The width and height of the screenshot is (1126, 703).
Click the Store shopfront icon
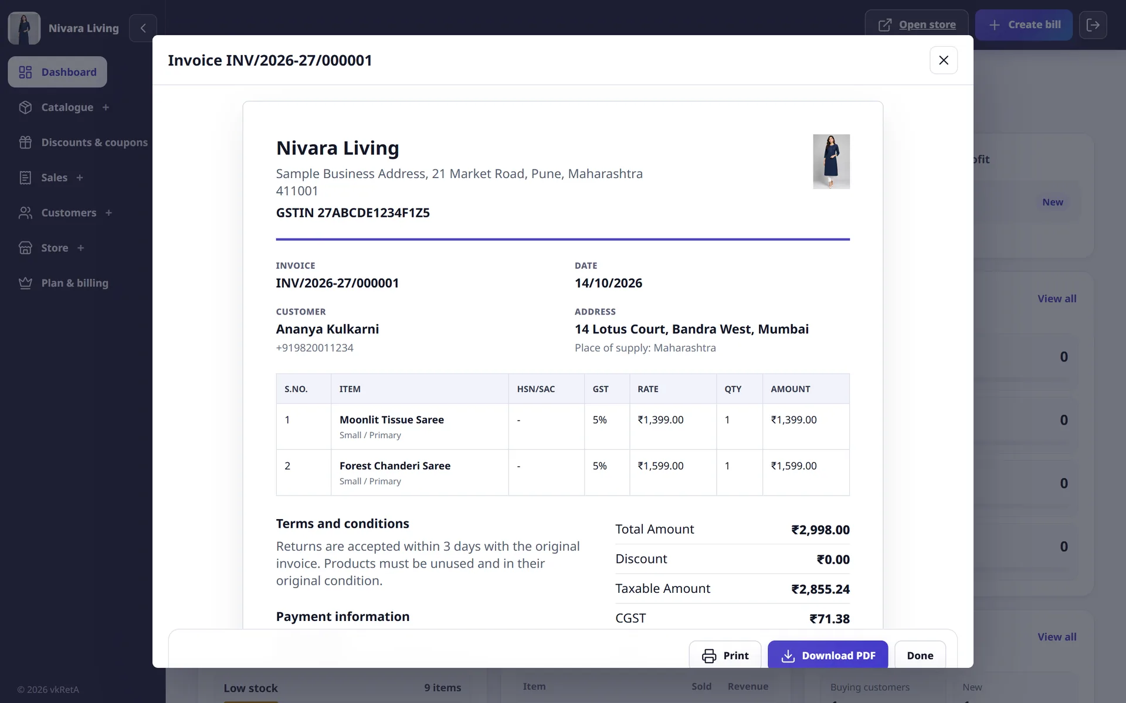25,248
